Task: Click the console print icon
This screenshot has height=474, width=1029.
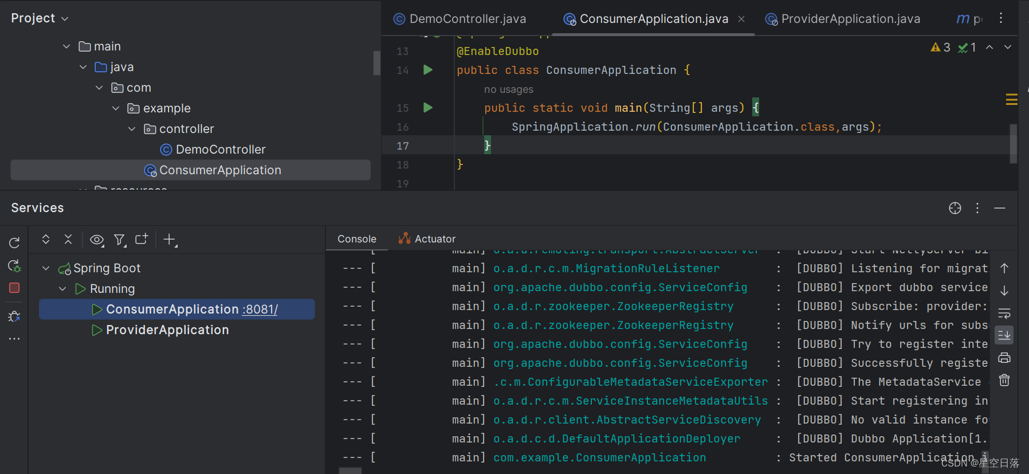Action: (1004, 358)
